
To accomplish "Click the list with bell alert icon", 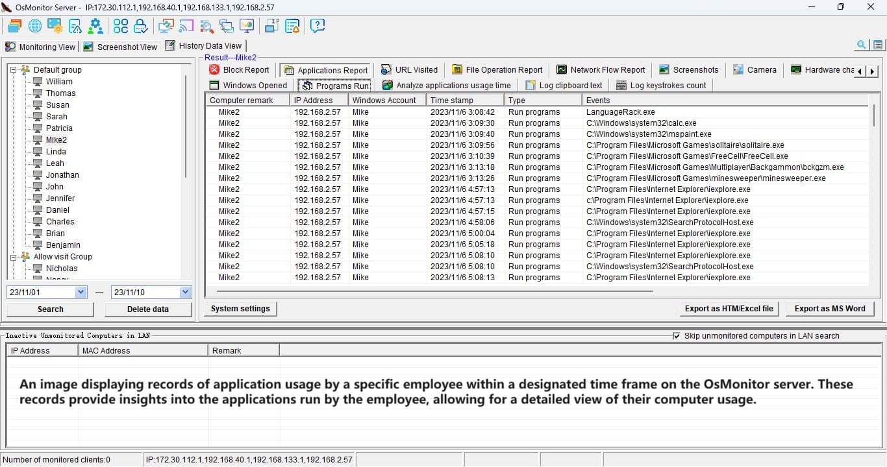I will point(292,26).
